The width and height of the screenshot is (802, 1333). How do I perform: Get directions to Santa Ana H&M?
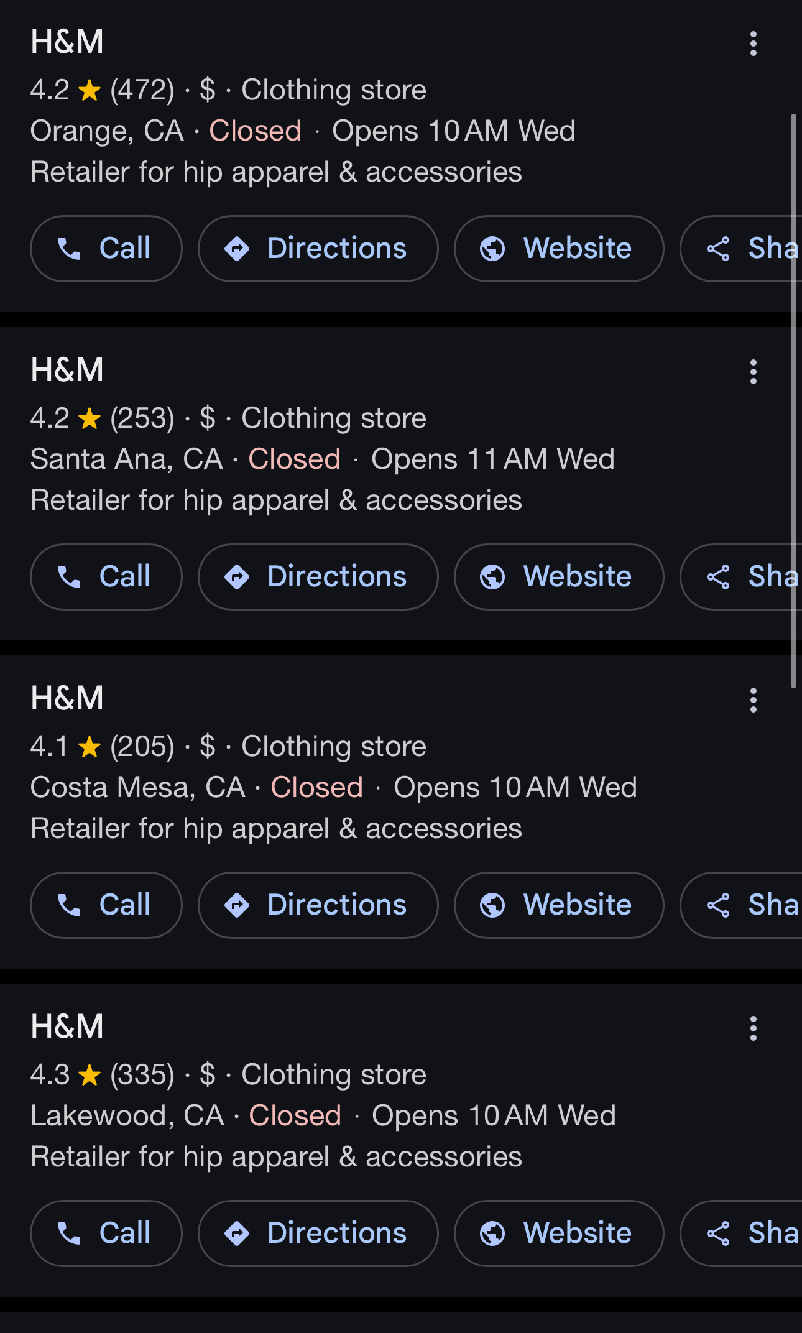coord(318,577)
